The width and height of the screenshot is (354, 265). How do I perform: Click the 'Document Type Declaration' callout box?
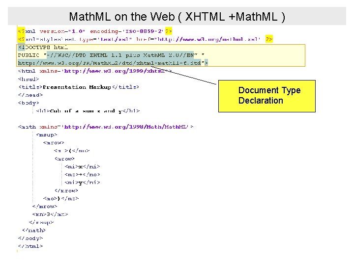pyautogui.click(x=267, y=96)
